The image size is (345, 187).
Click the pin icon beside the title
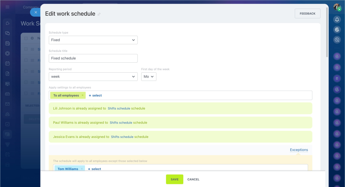[x=99, y=14]
